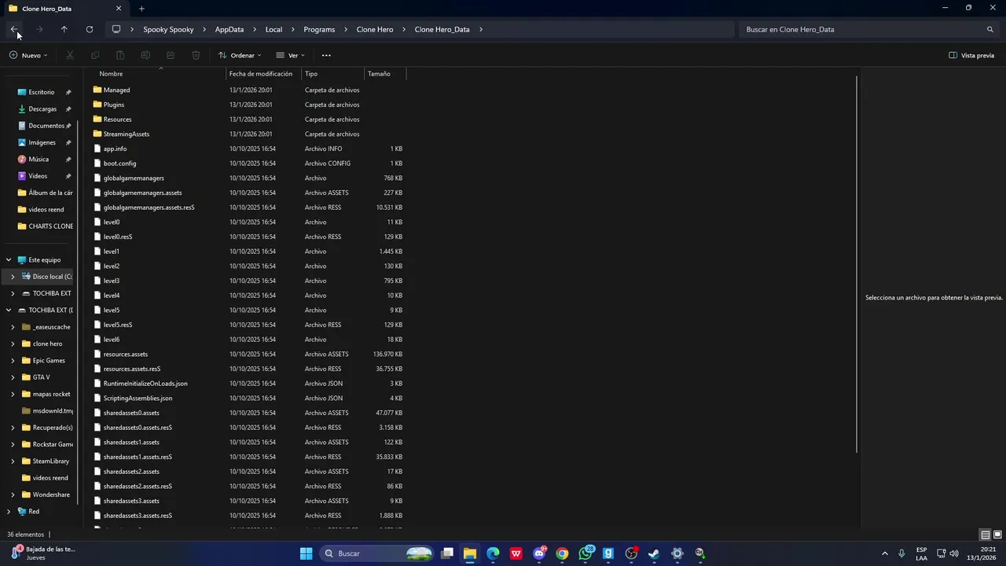Image resolution: width=1006 pixels, height=566 pixels.
Task: Select the globalgamemanagers.assets.resS file
Action: [x=149, y=208]
